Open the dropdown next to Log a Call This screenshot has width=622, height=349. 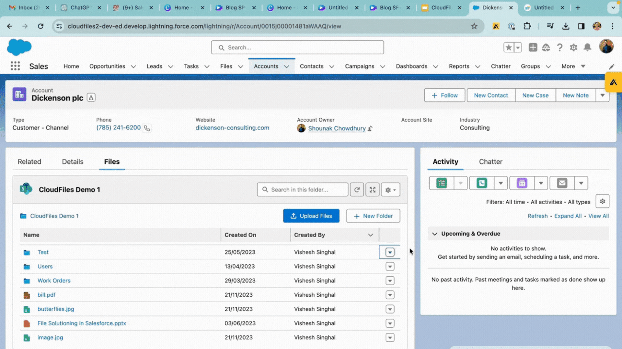click(501, 183)
